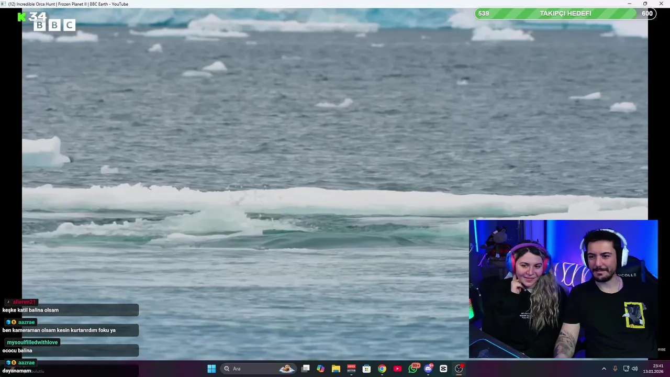The image size is (670, 377).
Task: Expand hidden system tray icons
Action: coord(604,369)
